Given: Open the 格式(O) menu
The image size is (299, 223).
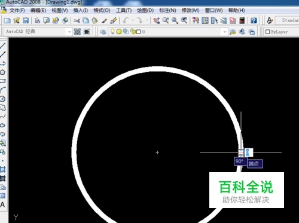Looking at the screenshot, I should tap(102, 10).
